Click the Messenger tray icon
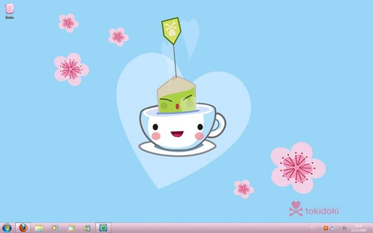 [x=332, y=228]
